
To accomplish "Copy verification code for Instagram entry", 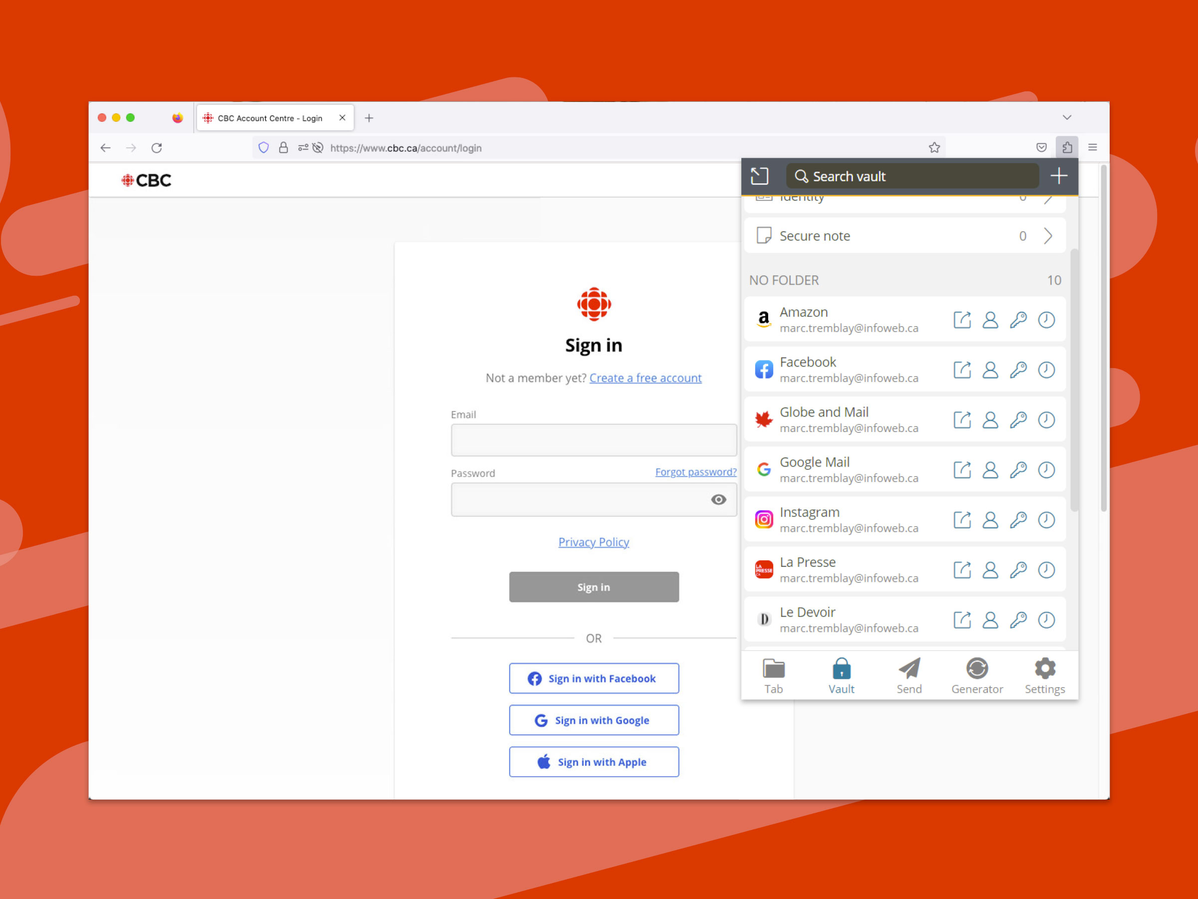I will (1046, 520).
